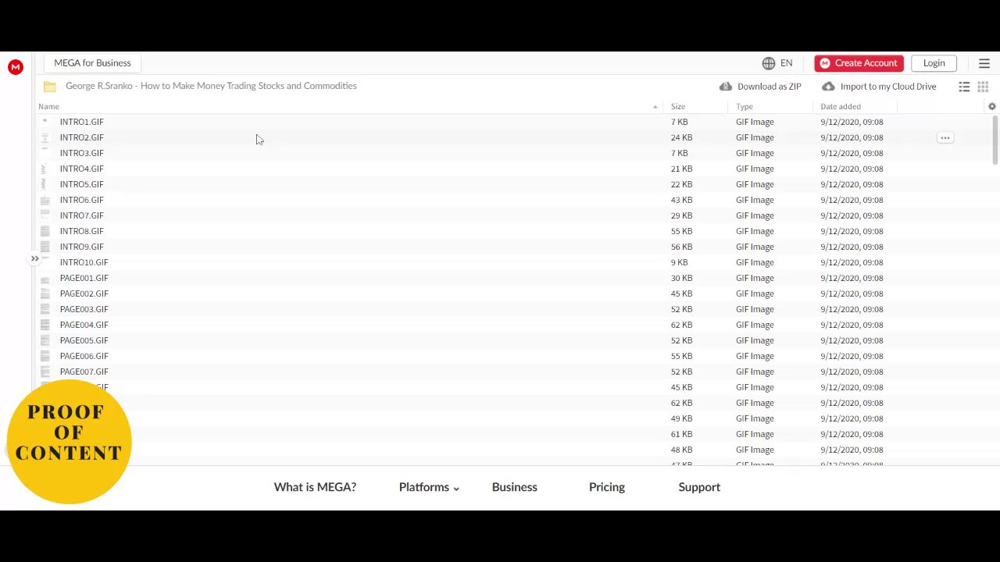Click Import to my Cloud Drive
The image size is (1000, 562).
pyautogui.click(x=888, y=87)
